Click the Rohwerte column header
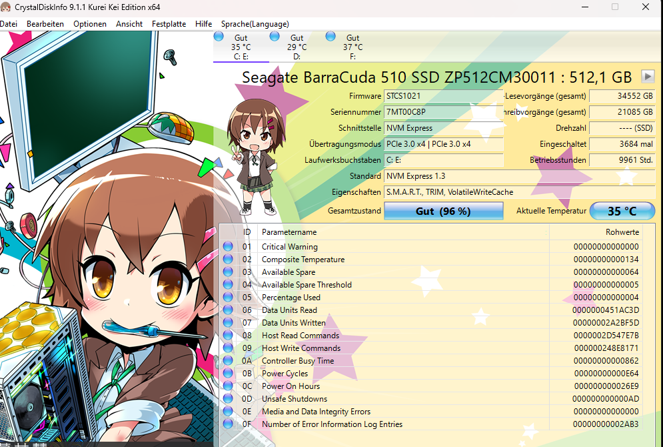Image resolution: width=663 pixels, height=447 pixels. pyautogui.click(x=596, y=232)
